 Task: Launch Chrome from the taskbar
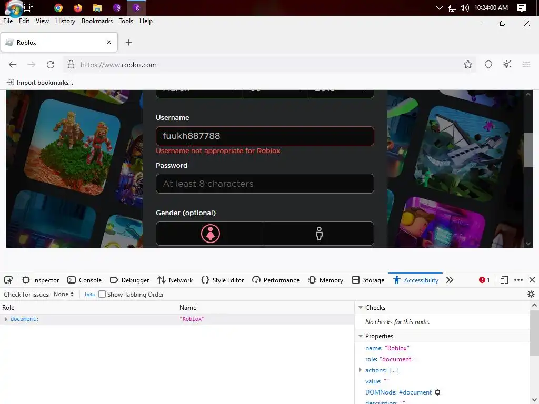(58, 7)
